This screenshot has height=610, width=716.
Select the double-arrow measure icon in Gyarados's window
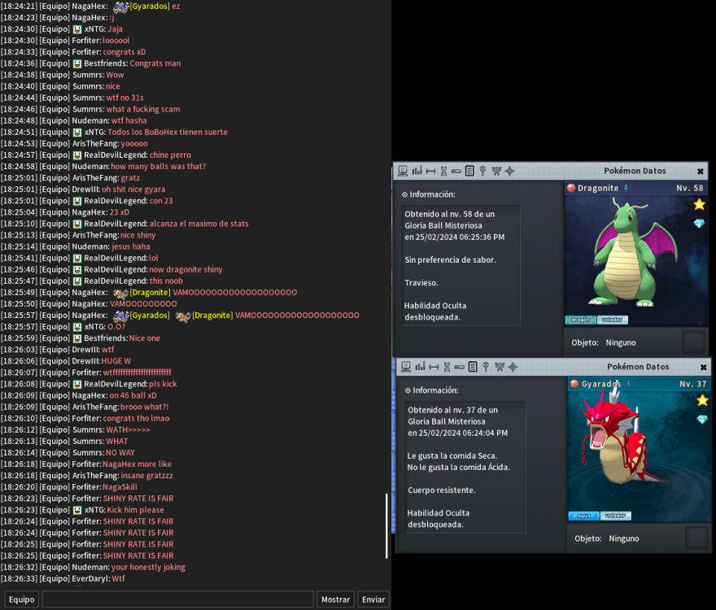(x=434, y=367)
